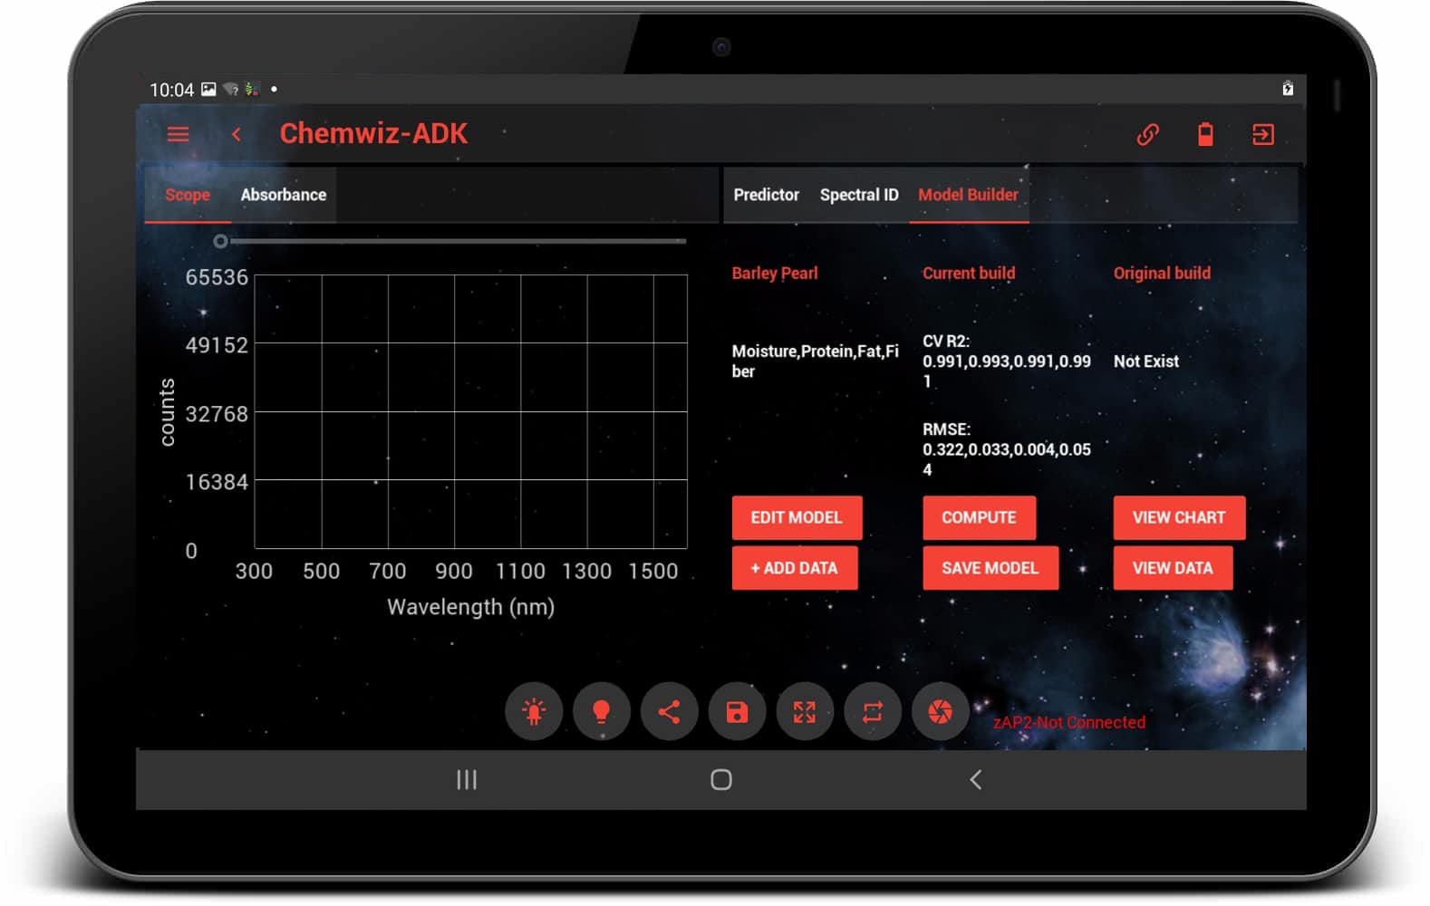Tap the exit/logout icon
The image size is (1430, 906).
click(1263, 134)
